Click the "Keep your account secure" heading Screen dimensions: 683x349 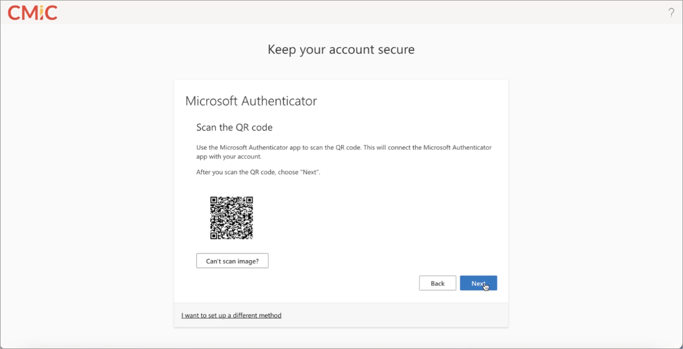(341, 49)
